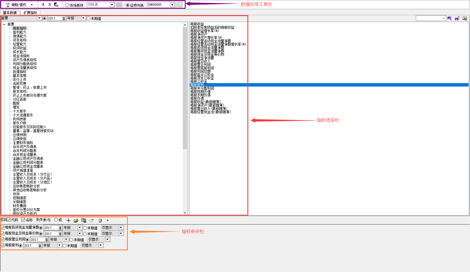Open 年报 dropdown in 每股营业利润 row
470x272 pixels.
(x=66, y=239)
